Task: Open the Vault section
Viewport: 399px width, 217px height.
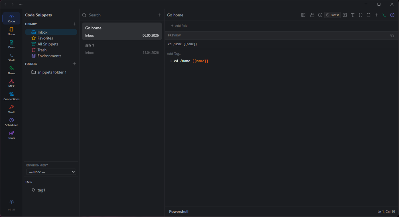Action: click(x=11, y=109)
